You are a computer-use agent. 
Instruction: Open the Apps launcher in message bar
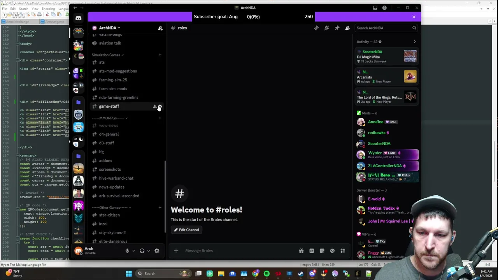(x=343, y=251)
